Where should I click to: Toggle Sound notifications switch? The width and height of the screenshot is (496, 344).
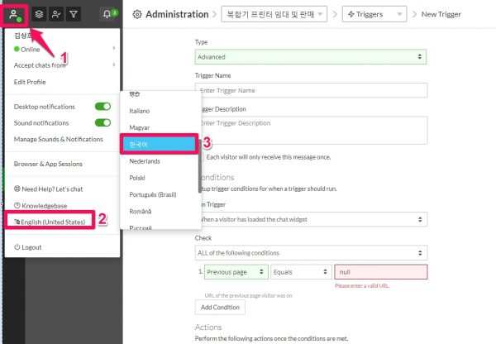point(103,122)
